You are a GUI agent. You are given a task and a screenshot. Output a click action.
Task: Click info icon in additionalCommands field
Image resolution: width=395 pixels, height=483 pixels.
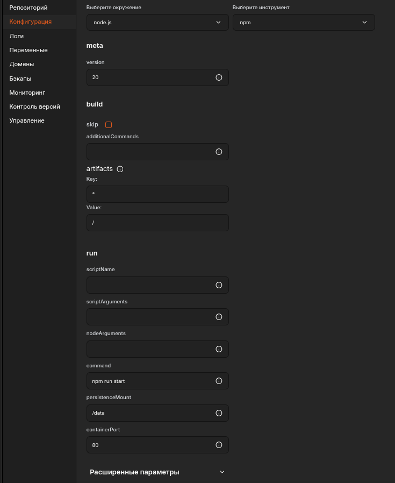219,152
